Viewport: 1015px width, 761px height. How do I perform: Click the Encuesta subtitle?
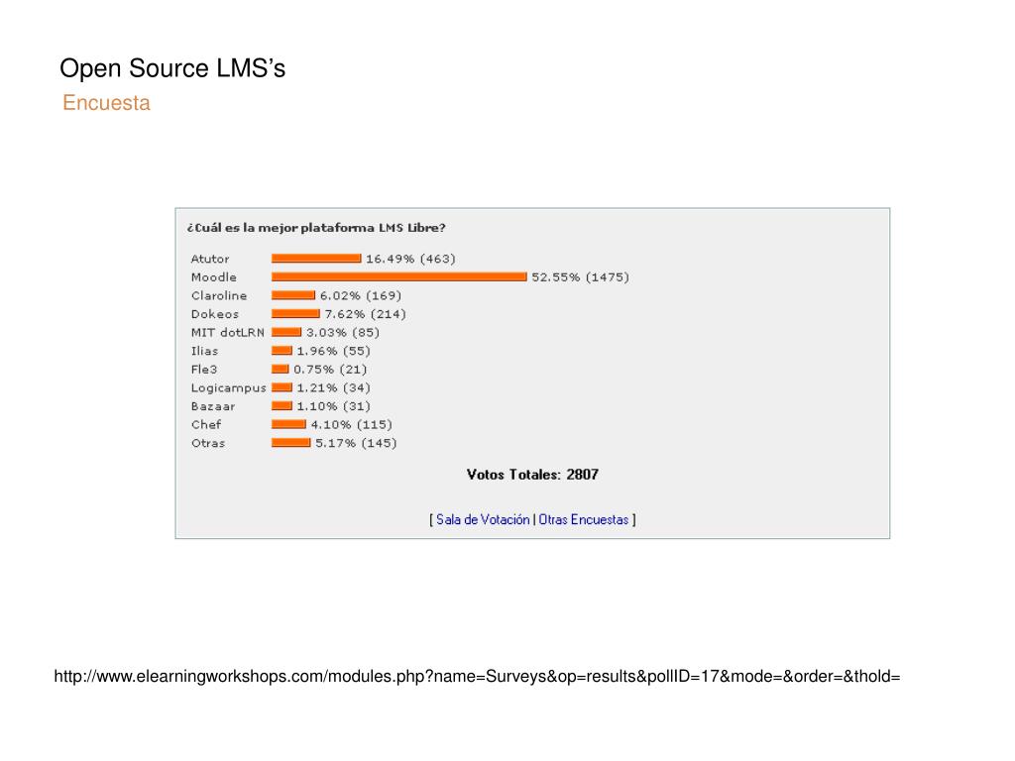click(106, 103)
